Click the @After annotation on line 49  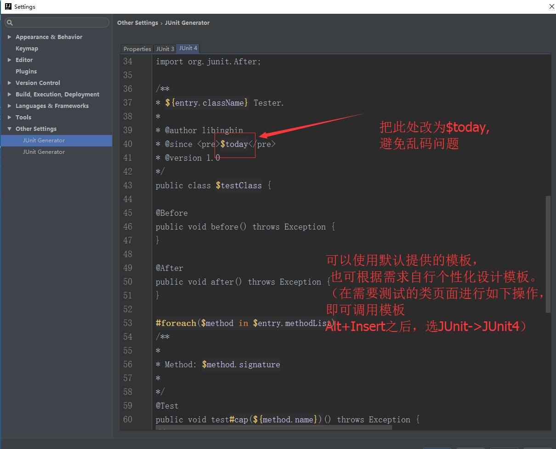170,268
